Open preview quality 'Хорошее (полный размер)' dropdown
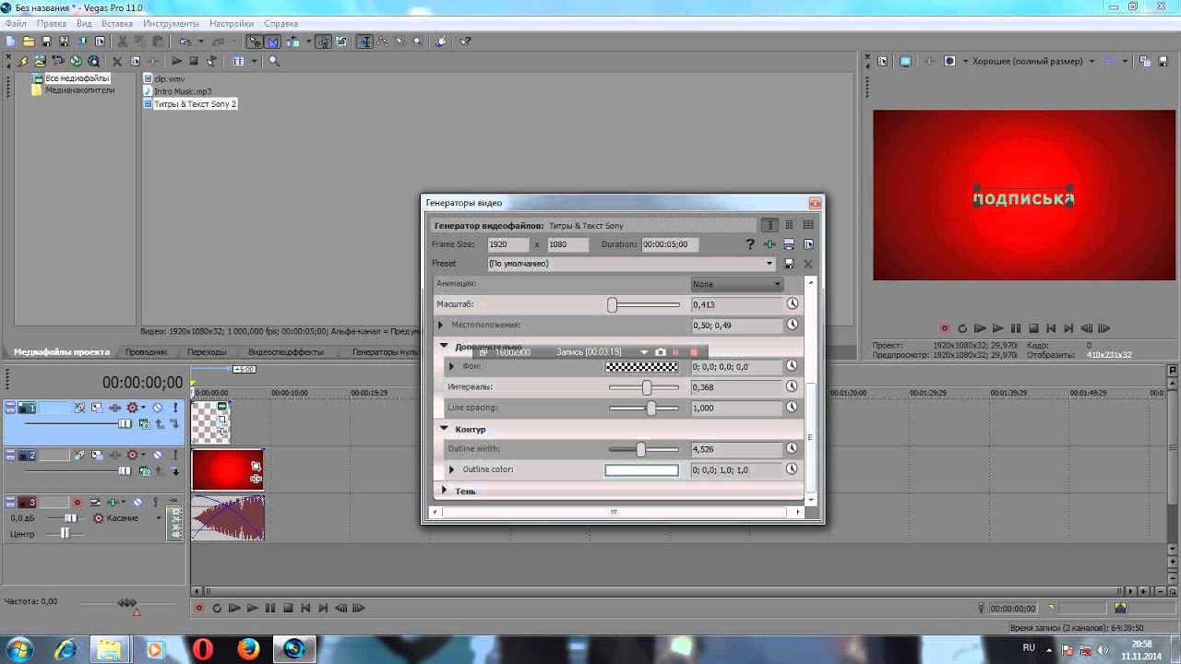Screen dimensions: 1181x664 click(x=1091, y=61)
